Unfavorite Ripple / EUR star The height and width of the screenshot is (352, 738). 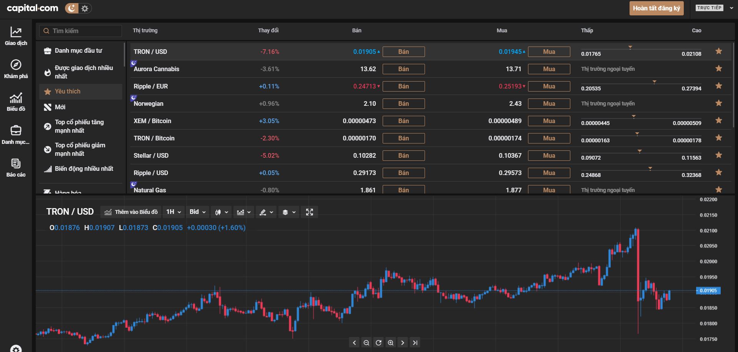point(718,86)
